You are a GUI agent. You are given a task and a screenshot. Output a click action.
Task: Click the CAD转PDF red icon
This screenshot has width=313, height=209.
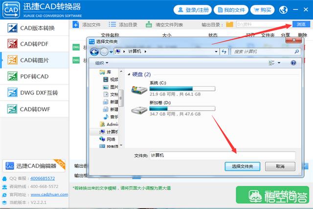pos(12,44)
